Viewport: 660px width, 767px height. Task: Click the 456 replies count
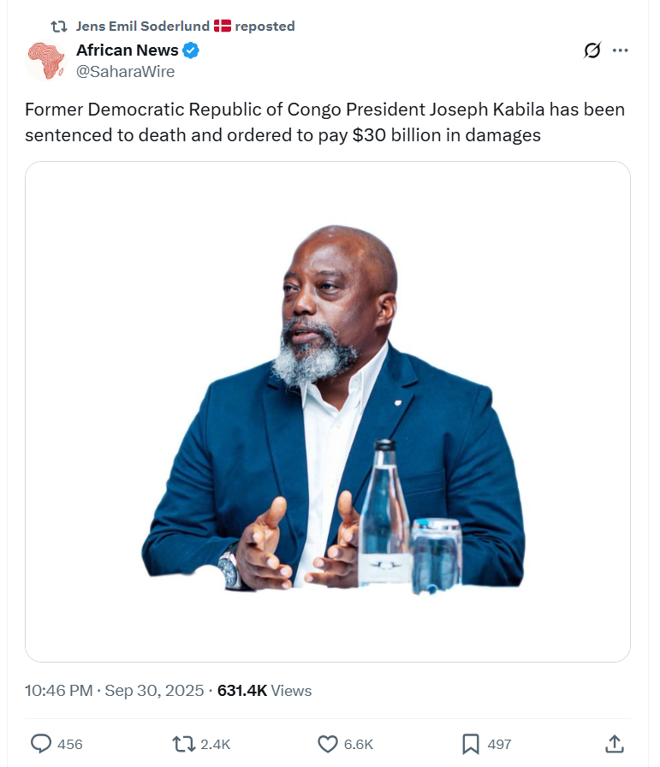(69, 744)
